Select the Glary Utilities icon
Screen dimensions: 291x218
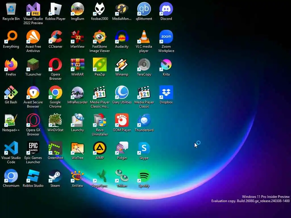(122, 92)
